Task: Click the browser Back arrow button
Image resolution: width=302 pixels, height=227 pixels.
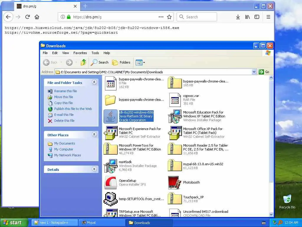Action: pyautogui.click(x=8, y=17)
